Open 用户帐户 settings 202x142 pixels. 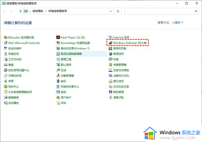pos(66,98)
